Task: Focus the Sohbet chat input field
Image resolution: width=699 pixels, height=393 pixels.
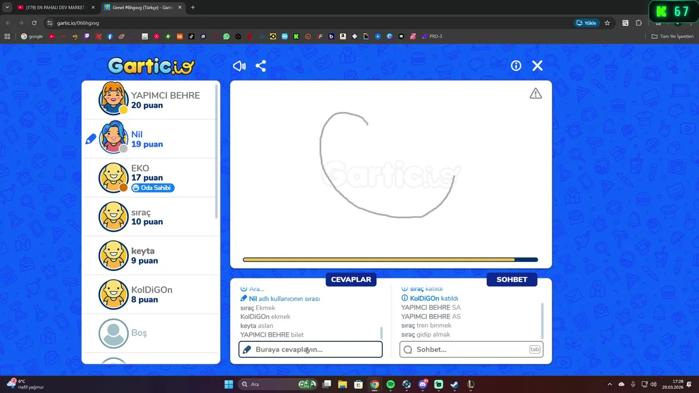Action: point(471,349)
